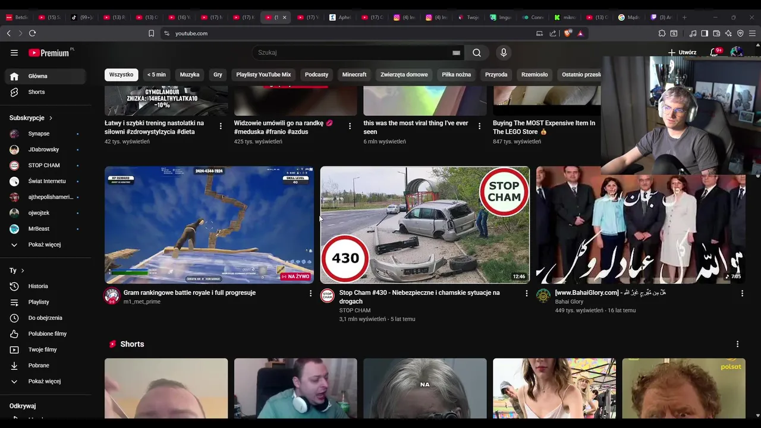
Task: Open options menu for Stop Cham #430 video
Action: coord(526,293)
